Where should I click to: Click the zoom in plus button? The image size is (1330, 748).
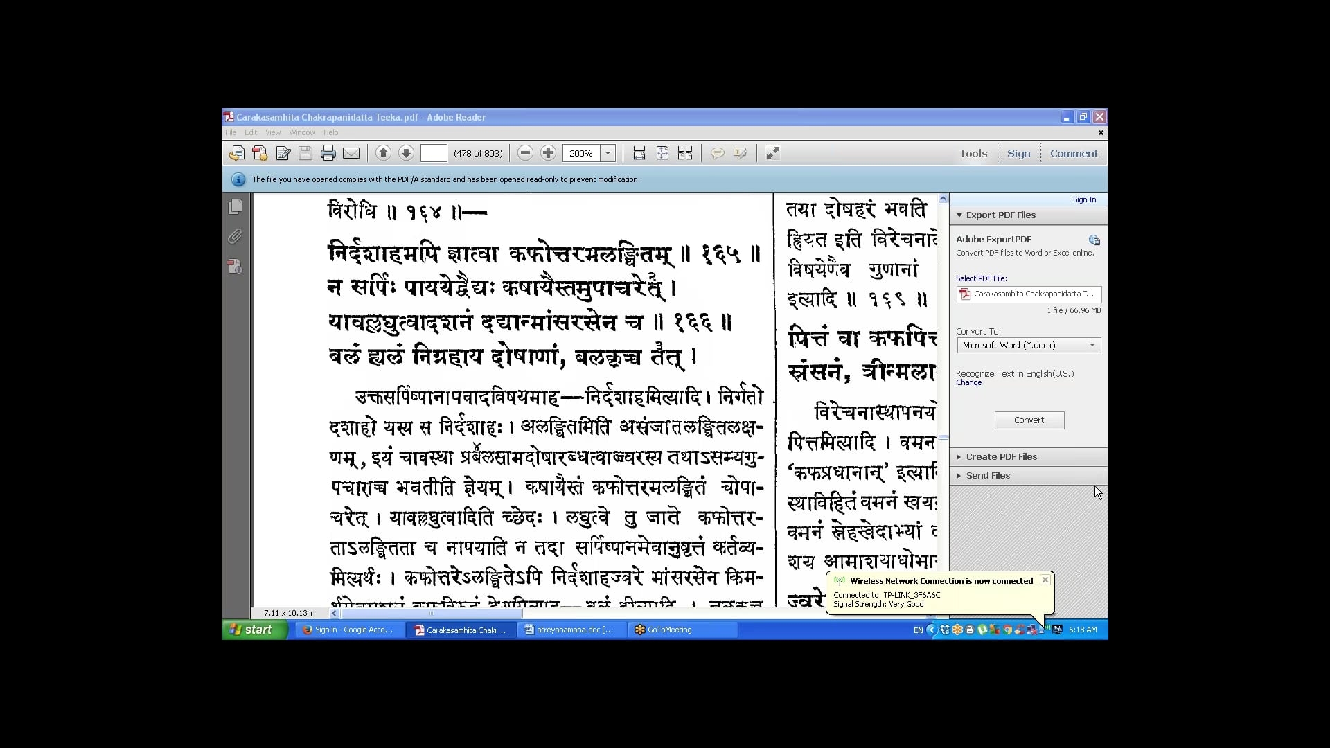pyautogui.click(x=548, y=153)
